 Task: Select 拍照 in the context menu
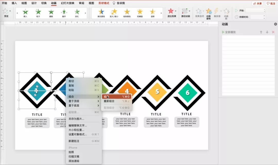pyautogui.click(x=84, y=152)
